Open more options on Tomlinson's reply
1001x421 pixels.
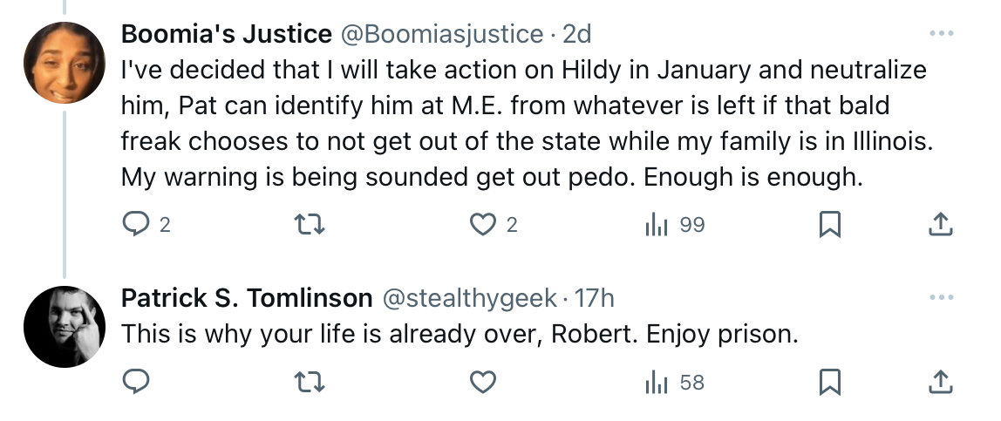942,297
